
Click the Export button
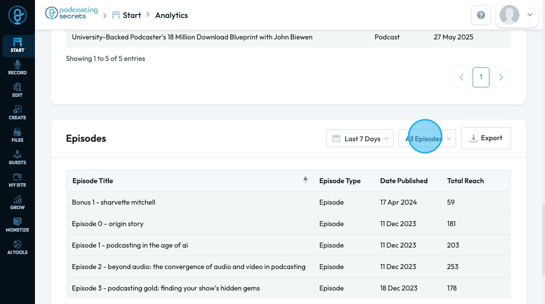tap(486, 138)
